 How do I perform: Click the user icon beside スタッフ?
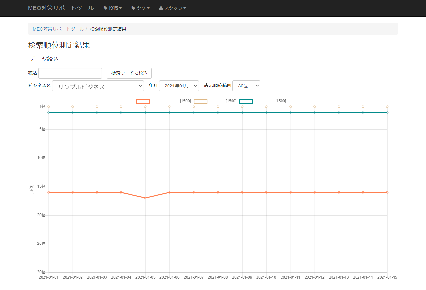coord(161,8)
